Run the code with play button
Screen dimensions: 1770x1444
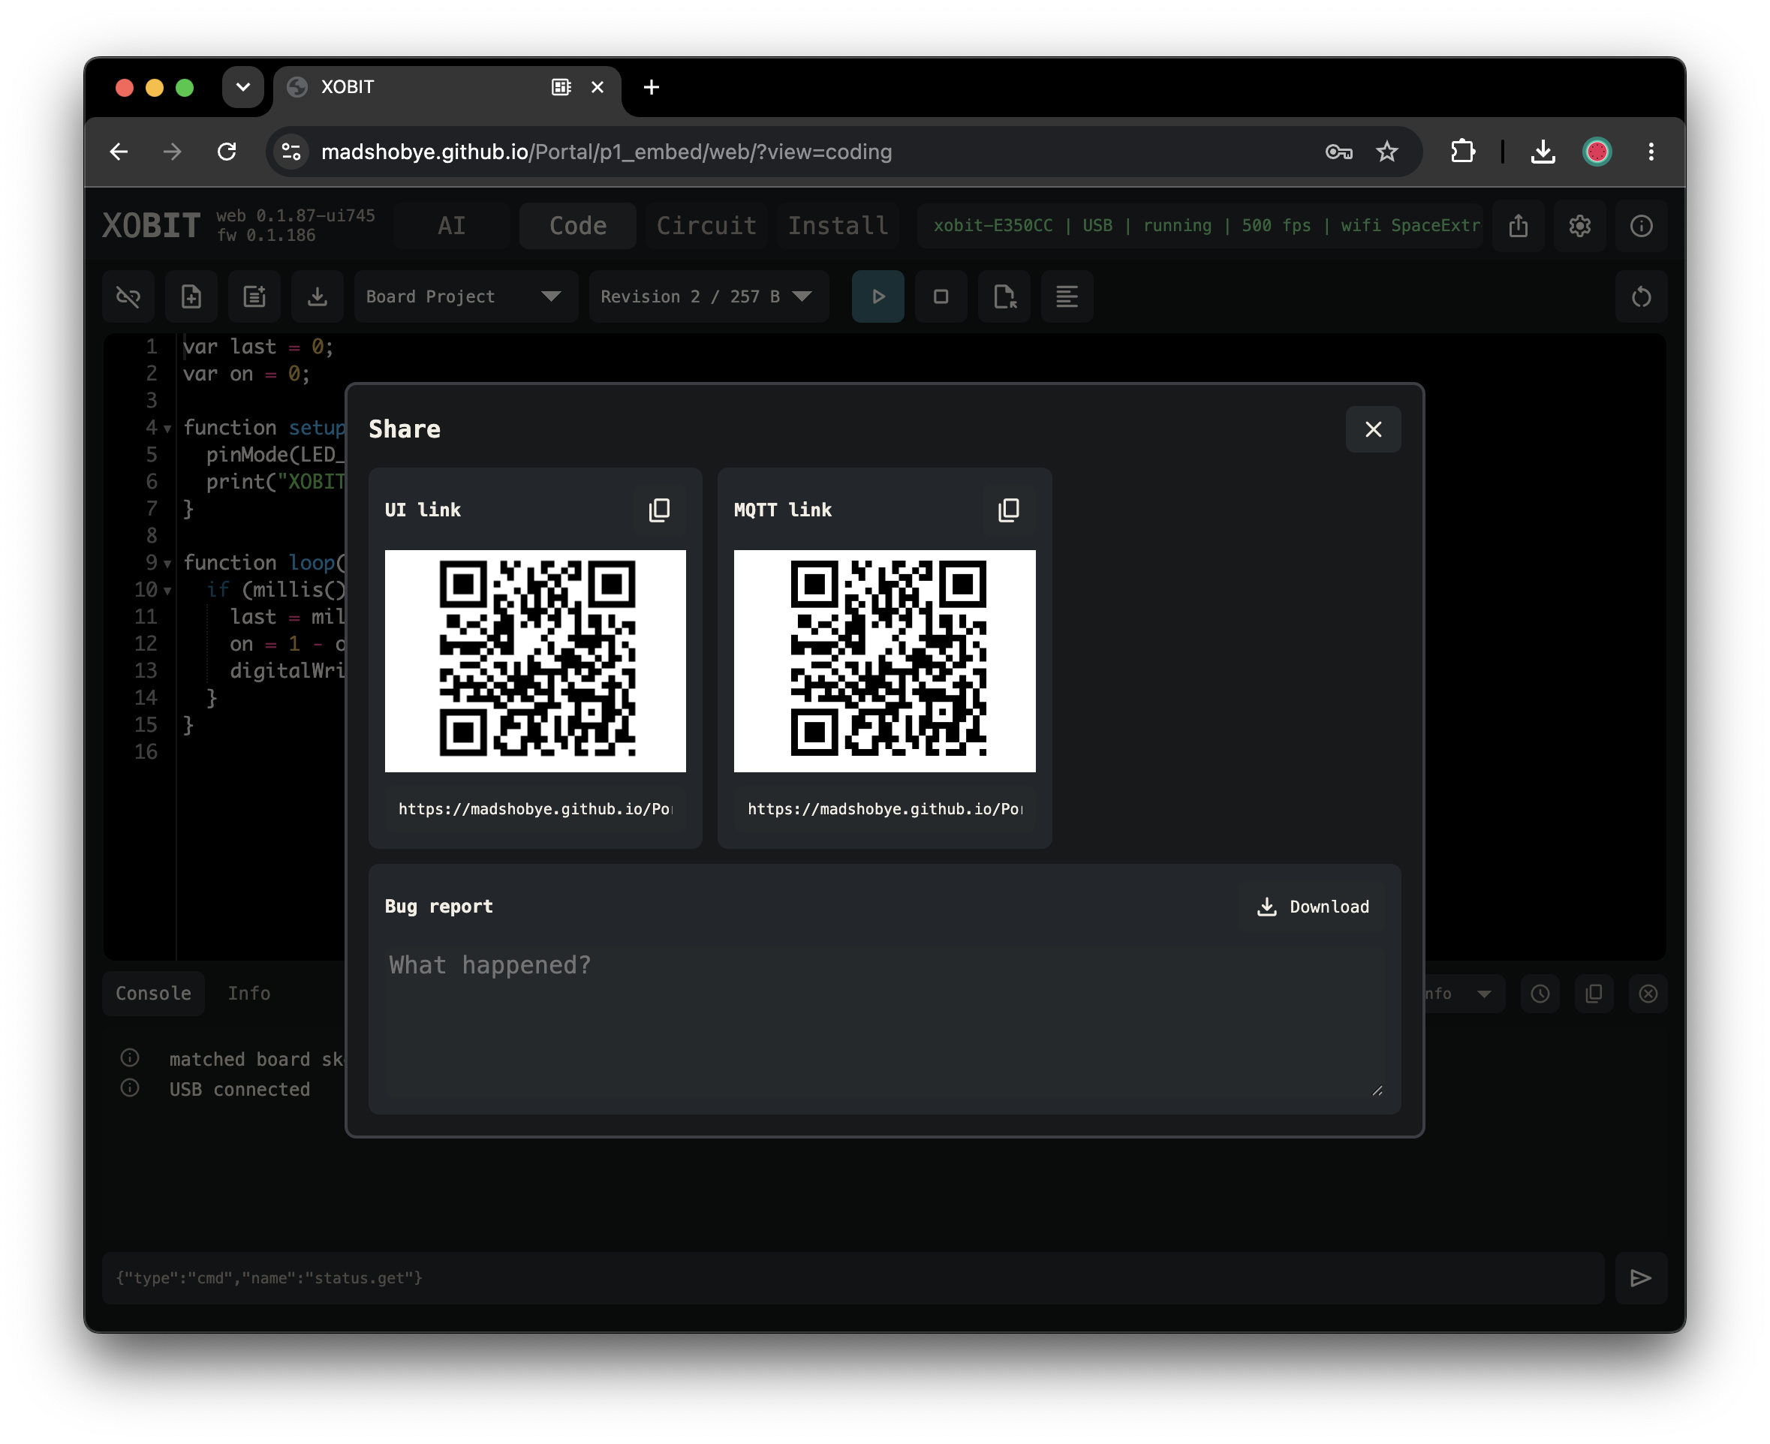pos(878,296)
